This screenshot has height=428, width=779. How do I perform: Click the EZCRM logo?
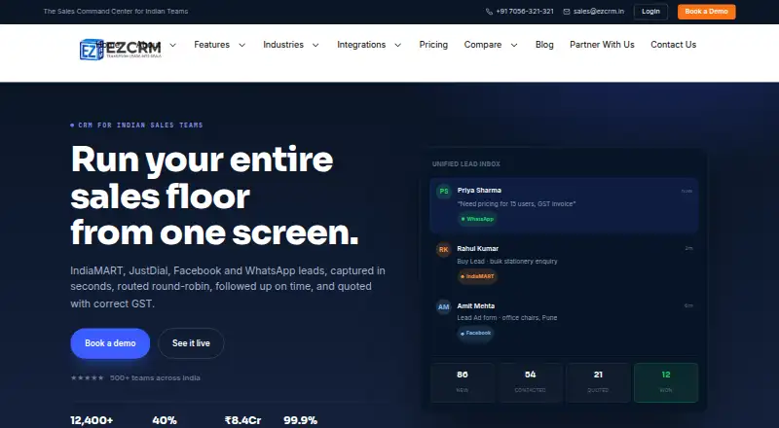(x=120, y=50)
